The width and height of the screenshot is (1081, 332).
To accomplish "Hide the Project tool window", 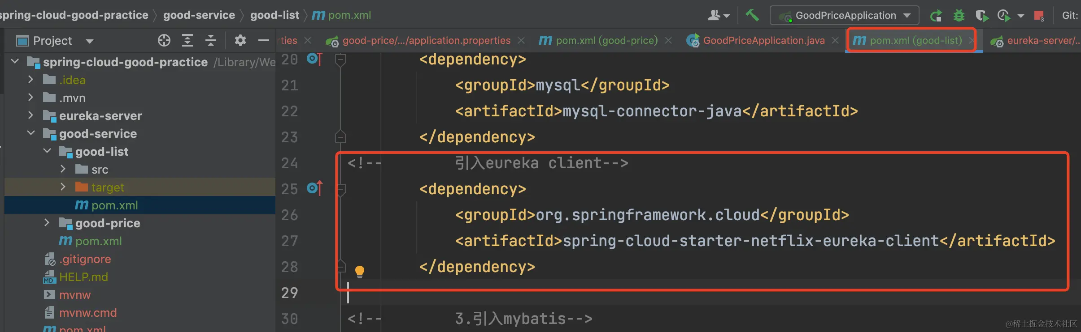I will click(264, 41).
